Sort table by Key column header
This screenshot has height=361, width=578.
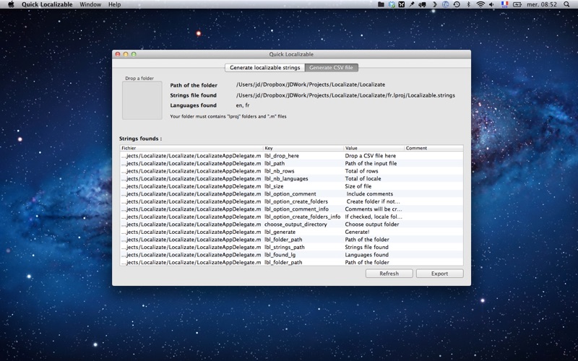click(x=303, y=148)
